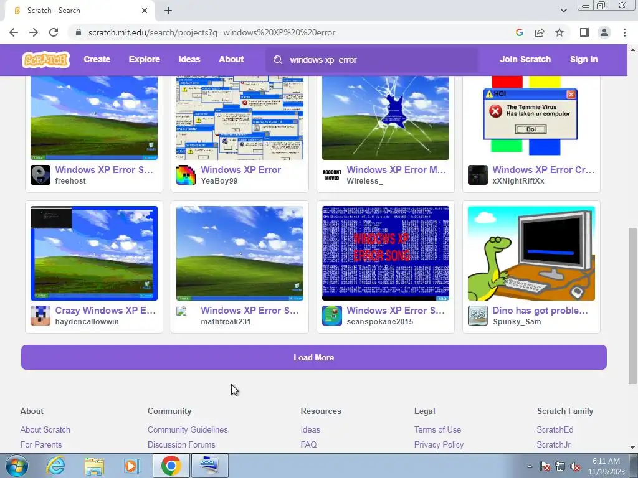Viewport: 638px width, 478px height.
Task: Click the Scratch logo in the navigation bar
Action: tap(45, 60)
